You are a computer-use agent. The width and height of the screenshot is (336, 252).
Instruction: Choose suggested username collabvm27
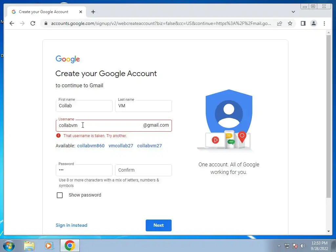point(150,146)
